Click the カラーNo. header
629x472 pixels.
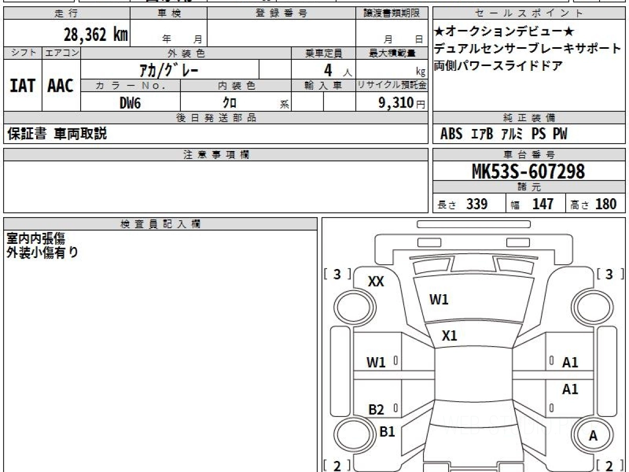131,85
